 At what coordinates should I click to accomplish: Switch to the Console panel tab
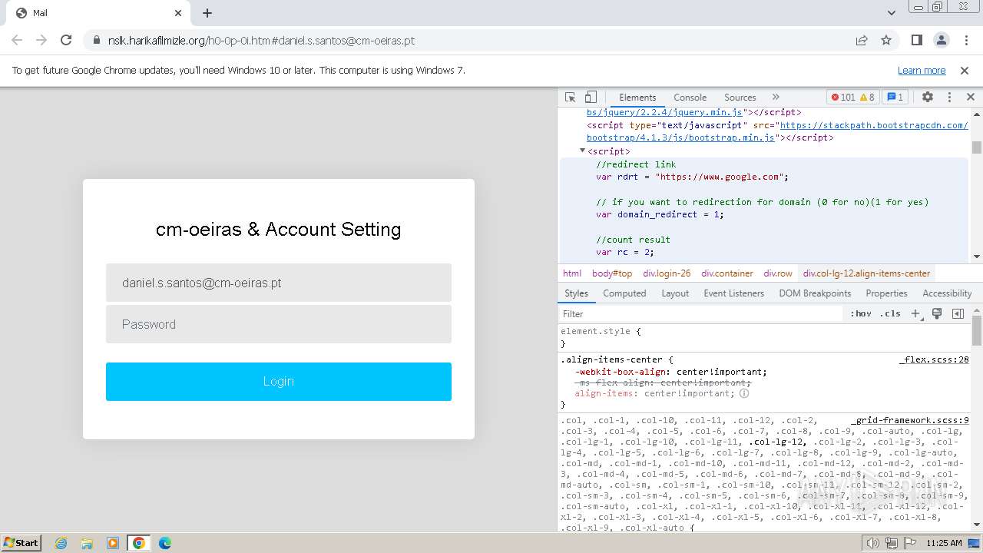click(690, 97)
